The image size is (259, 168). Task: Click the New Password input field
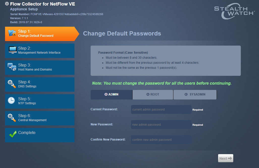(161, 124)
